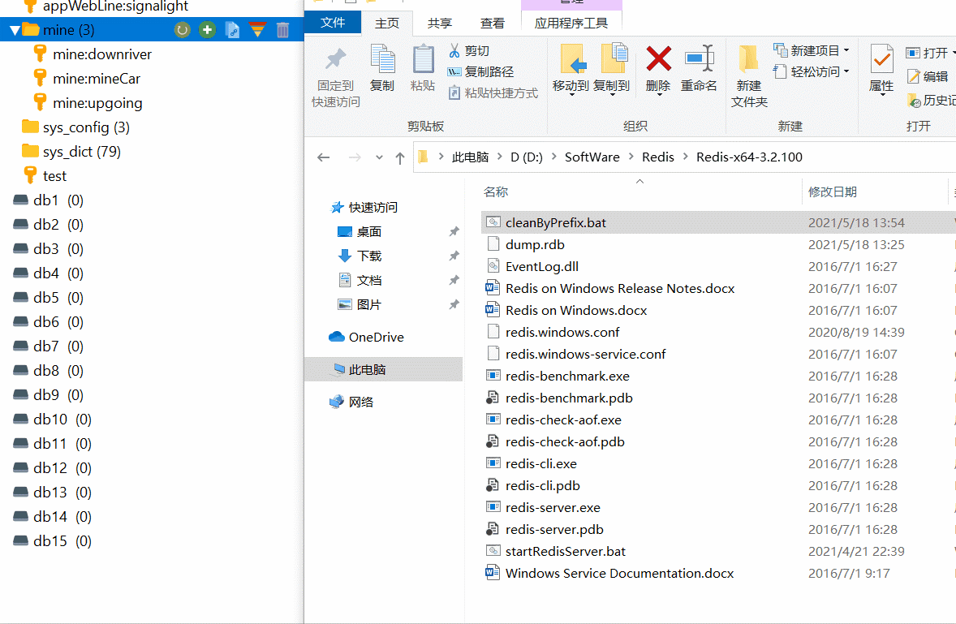
Task: Open file 属性 properties
Action: (x=881, y=70)
